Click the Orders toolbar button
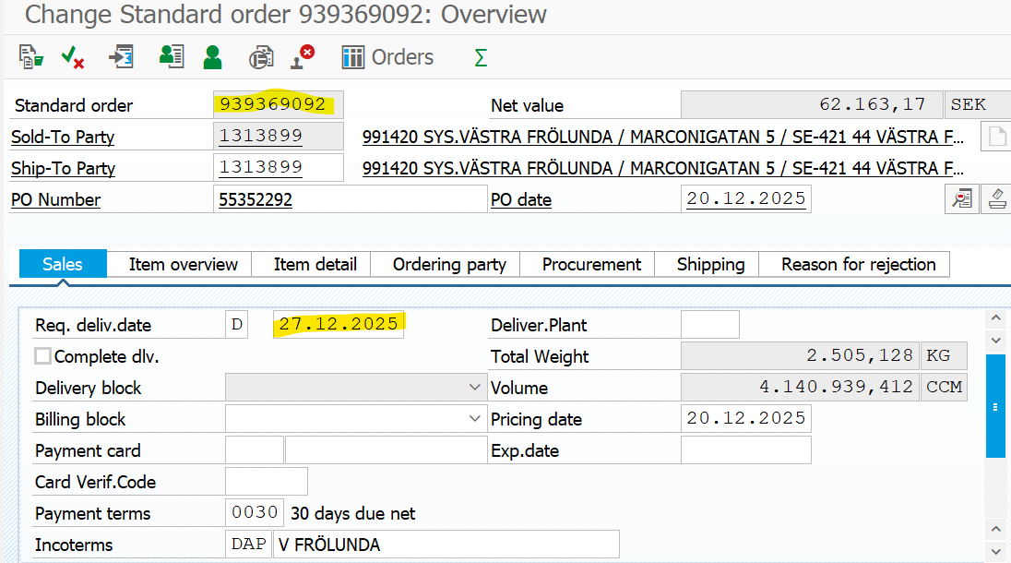The height and width of the screenshot is (563, 1011). [x=387, y=57]
